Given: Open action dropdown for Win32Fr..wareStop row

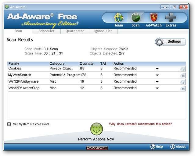Looking at the screenshot, I should [x=157, y=88].
